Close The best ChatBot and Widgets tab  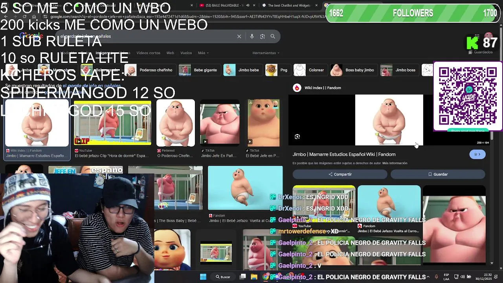point(316,6)
